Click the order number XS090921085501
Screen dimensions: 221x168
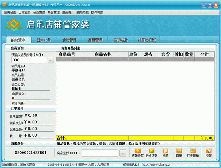coord(30,153)
